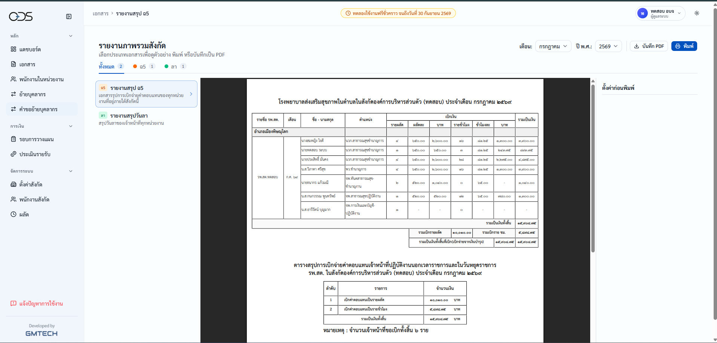This screenshot has height=343, width=717.
Task: Click เอกสาร in the breadcrumb
Action: pyautogui.click(x=101, y=13)
